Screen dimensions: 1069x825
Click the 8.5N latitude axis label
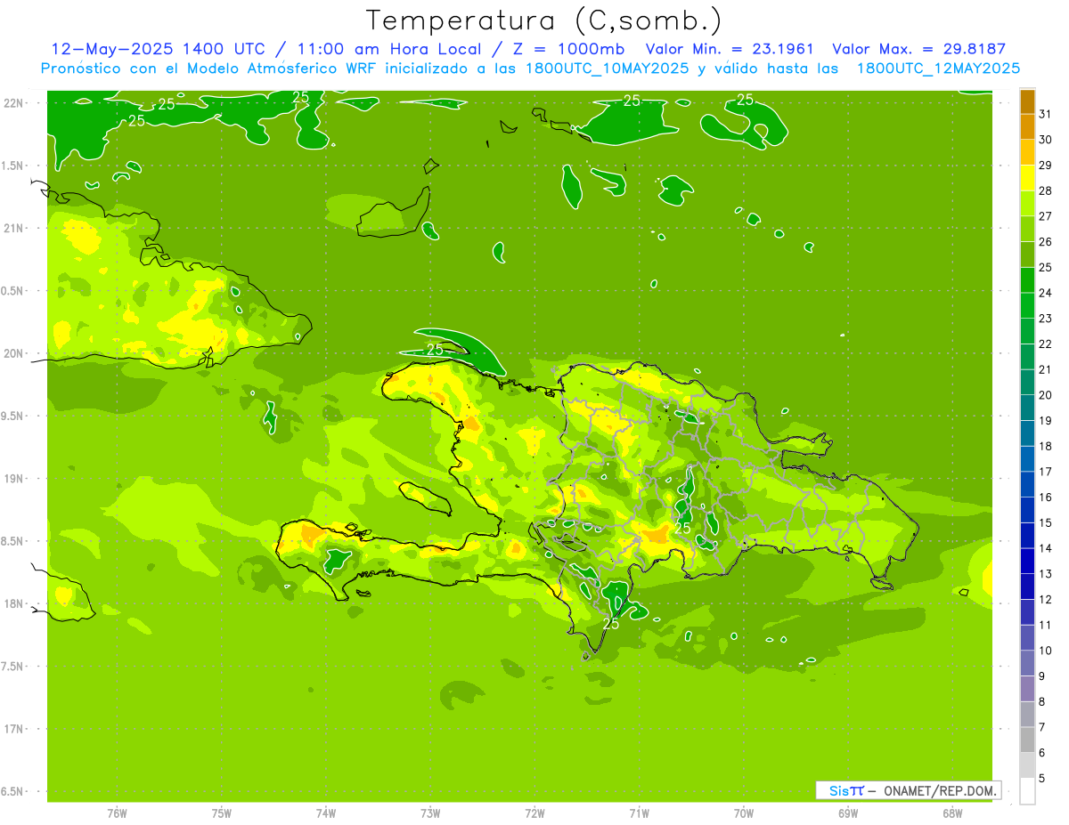[x=13, y=541]
